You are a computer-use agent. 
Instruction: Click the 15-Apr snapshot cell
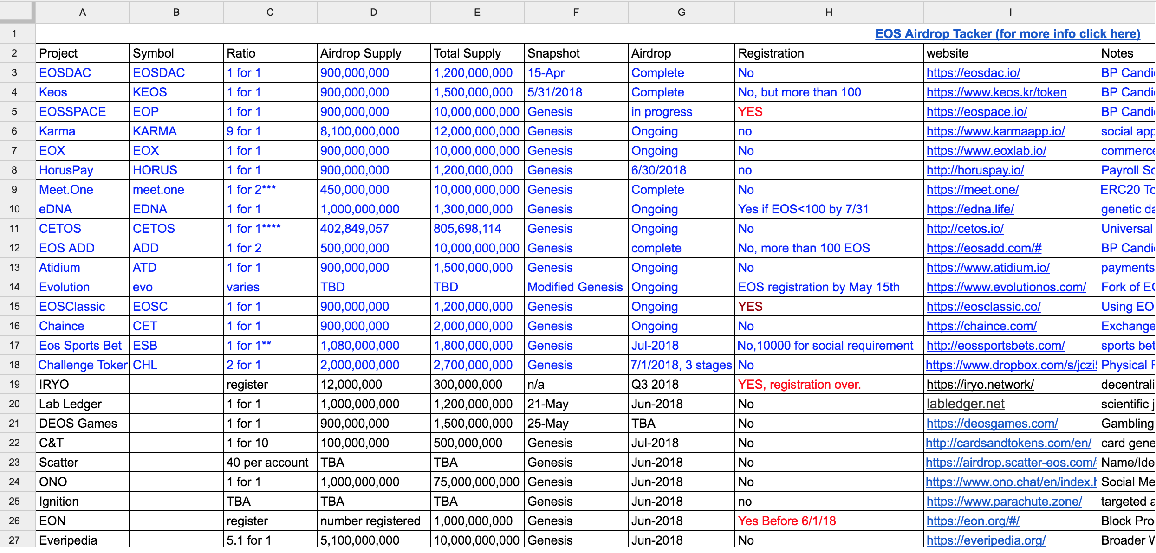coord(576,73)
